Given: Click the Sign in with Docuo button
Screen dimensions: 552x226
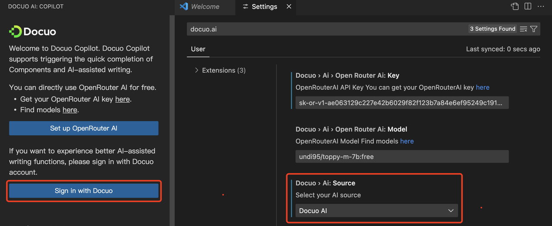Looking at the screenshot, I should [x=84, y=191].
